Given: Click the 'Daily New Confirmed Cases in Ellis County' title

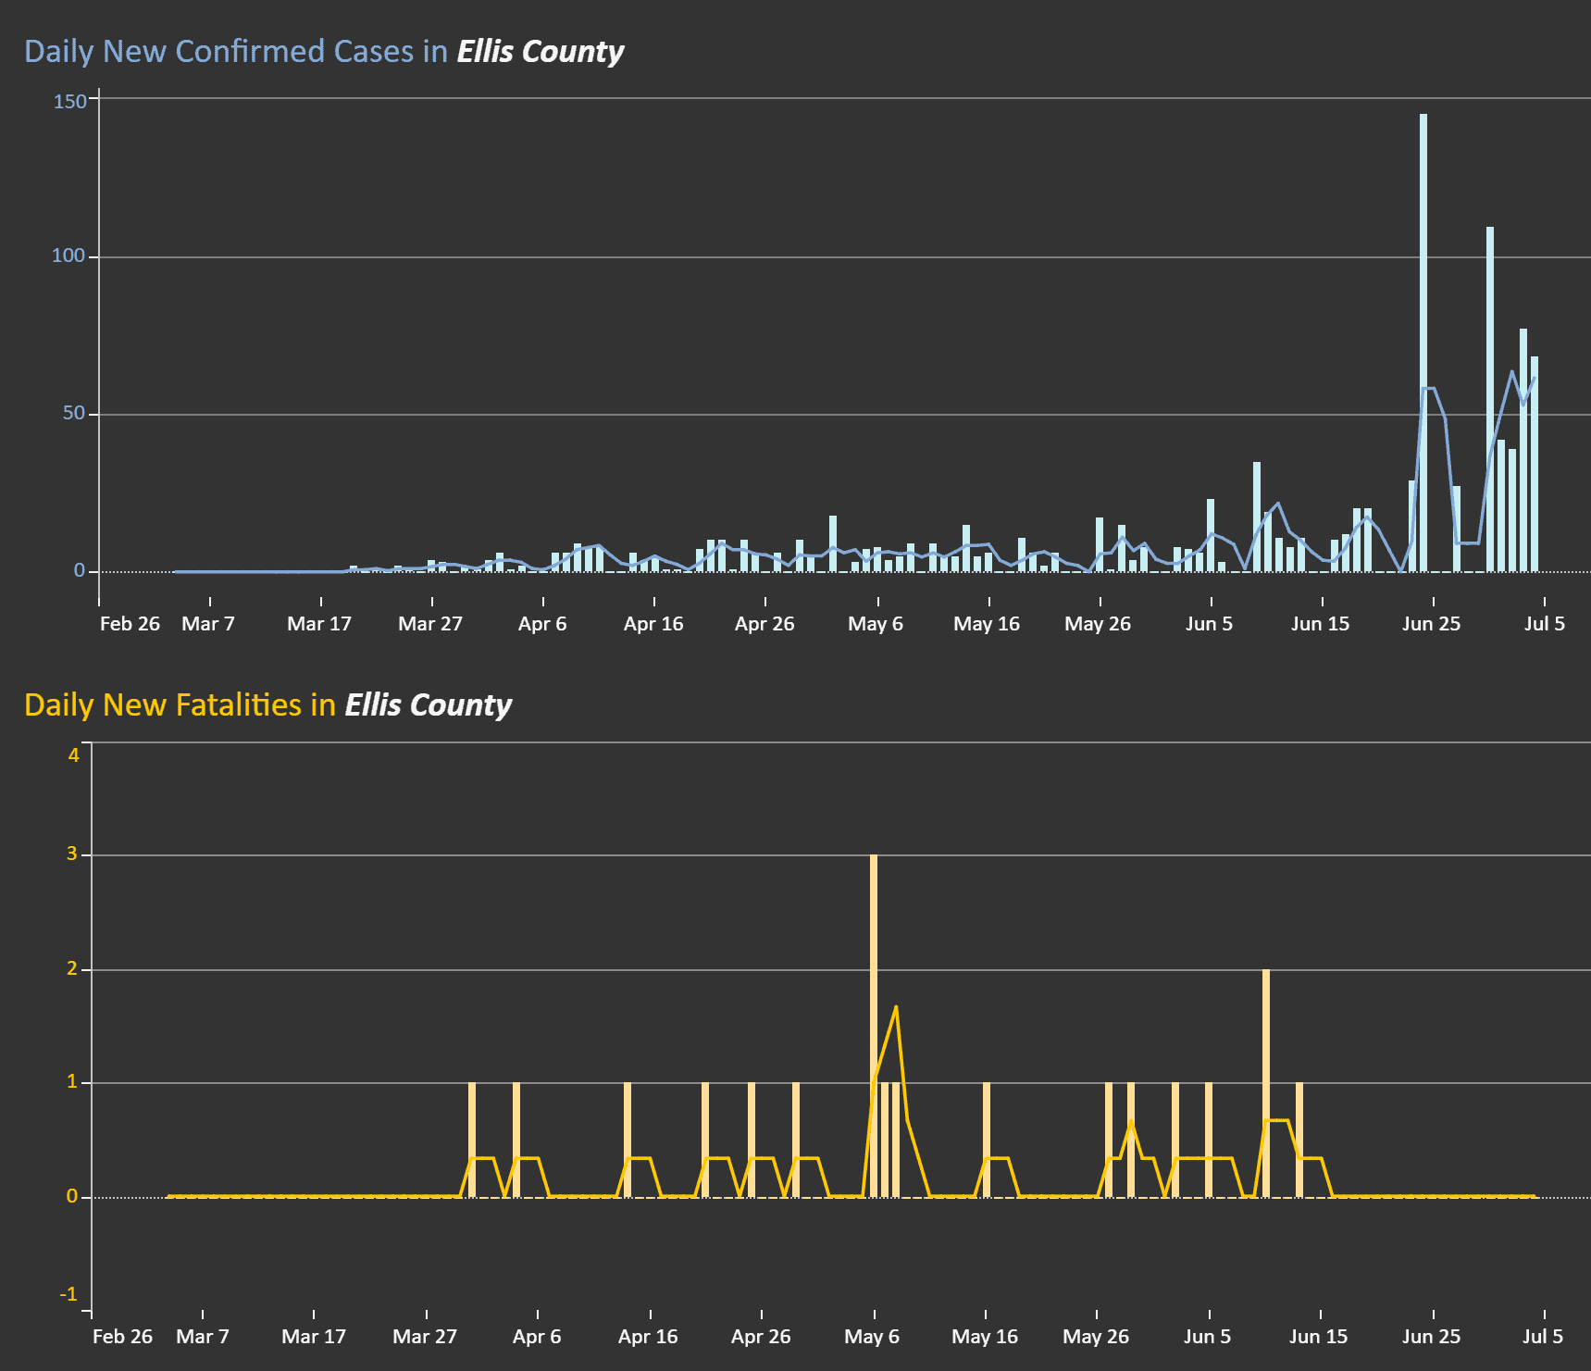Looking at the screenshot, I should coord(324,51).
